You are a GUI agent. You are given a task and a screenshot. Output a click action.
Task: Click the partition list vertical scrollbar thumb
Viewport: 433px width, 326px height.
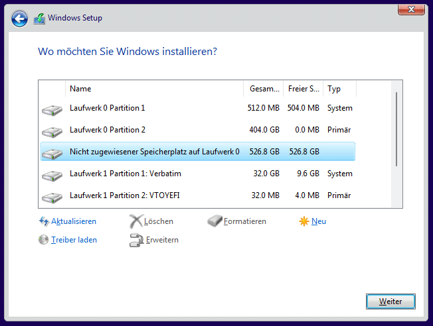point(396,129)
